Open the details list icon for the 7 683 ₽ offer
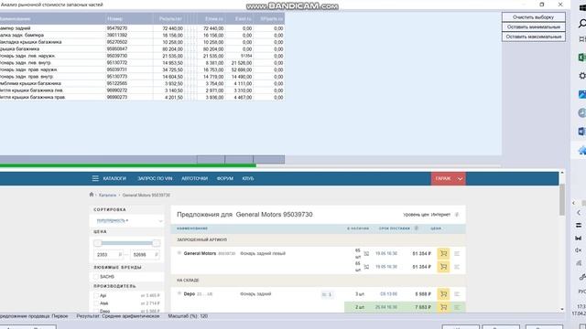The height and width of the screenshot is (329, 586). [457, 307]
